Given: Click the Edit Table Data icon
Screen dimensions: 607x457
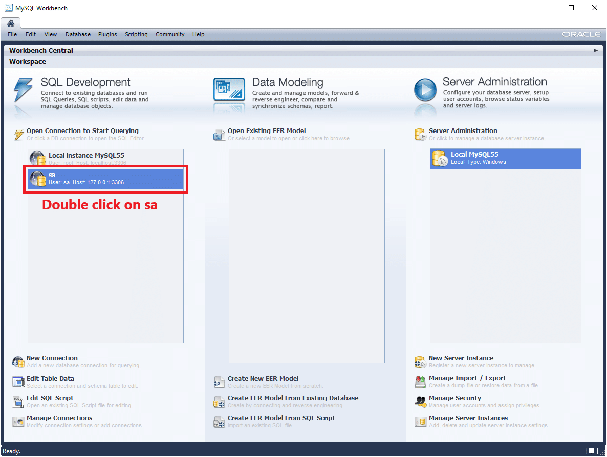Looking at the screenshot, I should click(x=18, y=382).
